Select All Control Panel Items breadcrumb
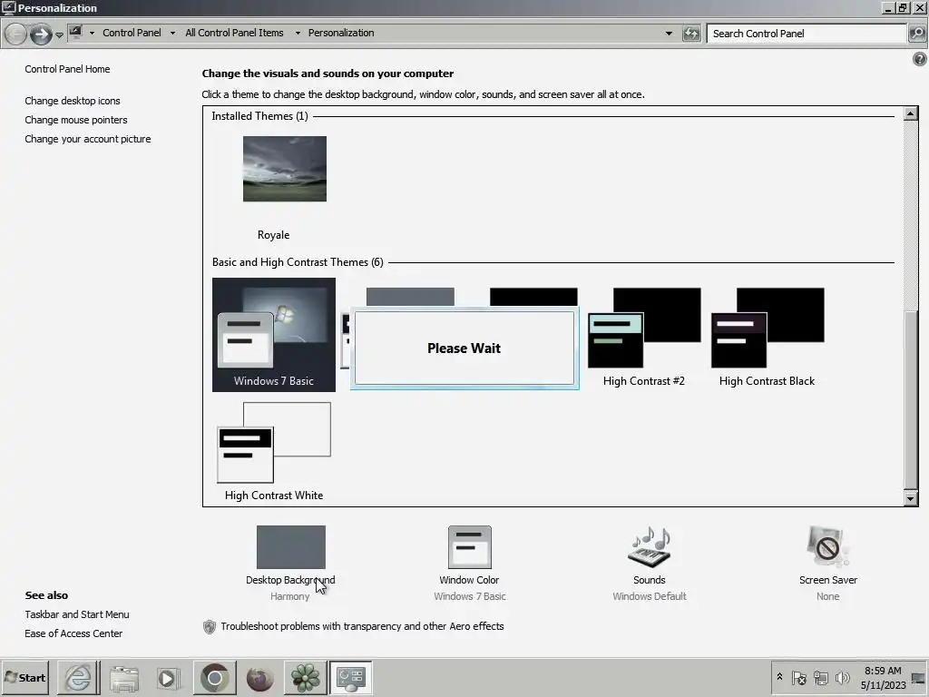Image resolution: width=929 pixels, height=697 pixels. (234, 33)
